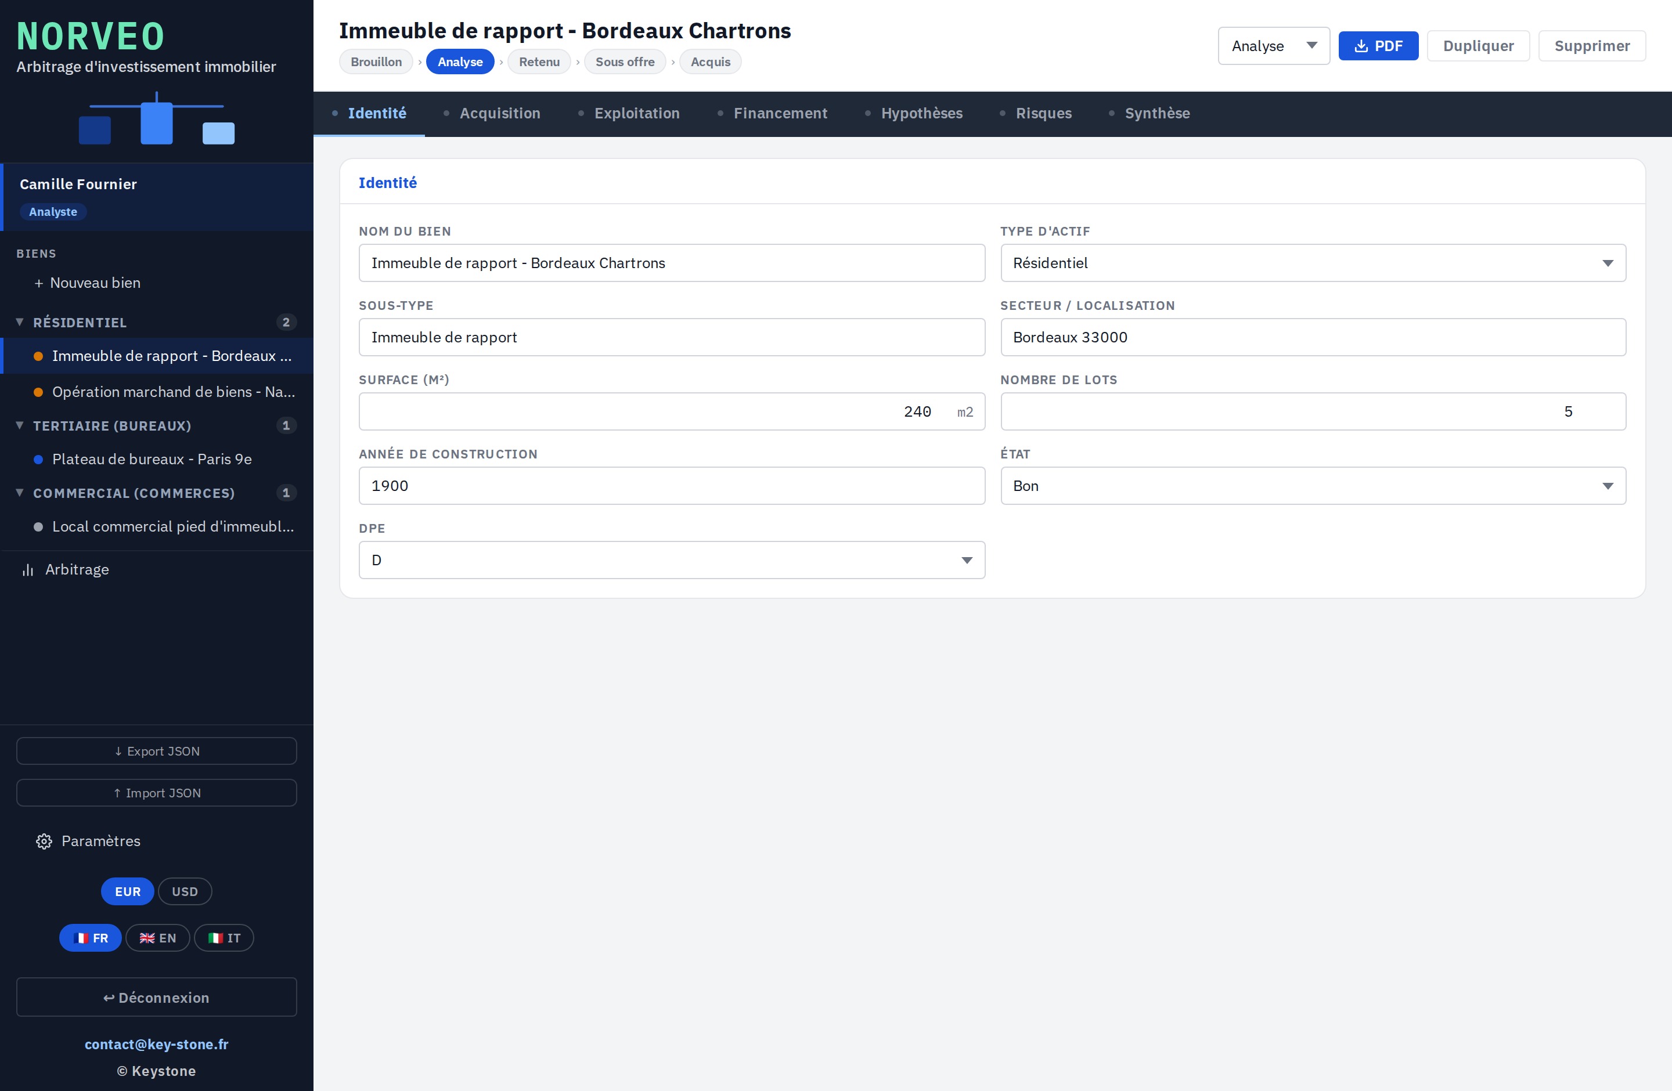Switch language to IT
Viewport: 1672px width, 1091px height.
[x=224, y=938]
